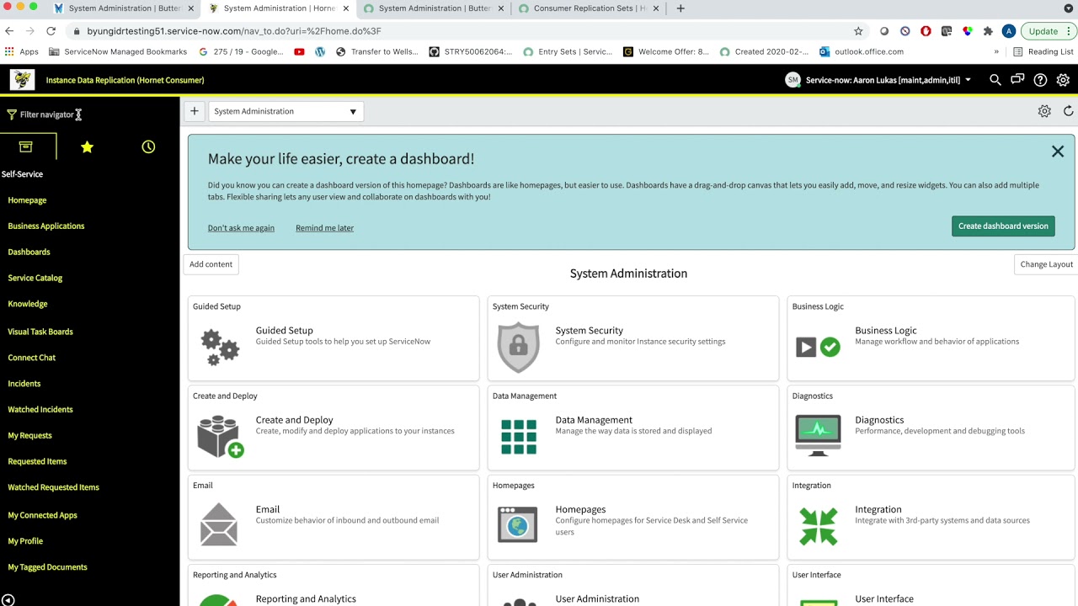
Task: Open Visual Task Boards navigator item
Action: coord(40,332)
